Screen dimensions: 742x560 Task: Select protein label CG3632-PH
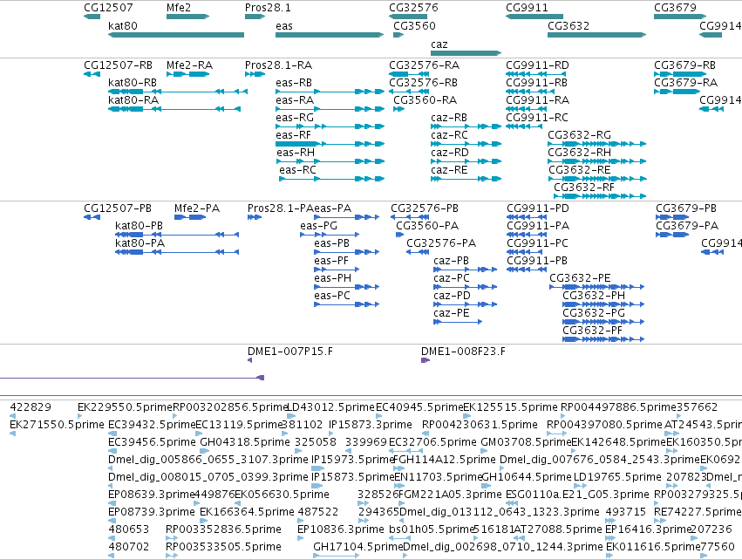[x=594, y=296]
